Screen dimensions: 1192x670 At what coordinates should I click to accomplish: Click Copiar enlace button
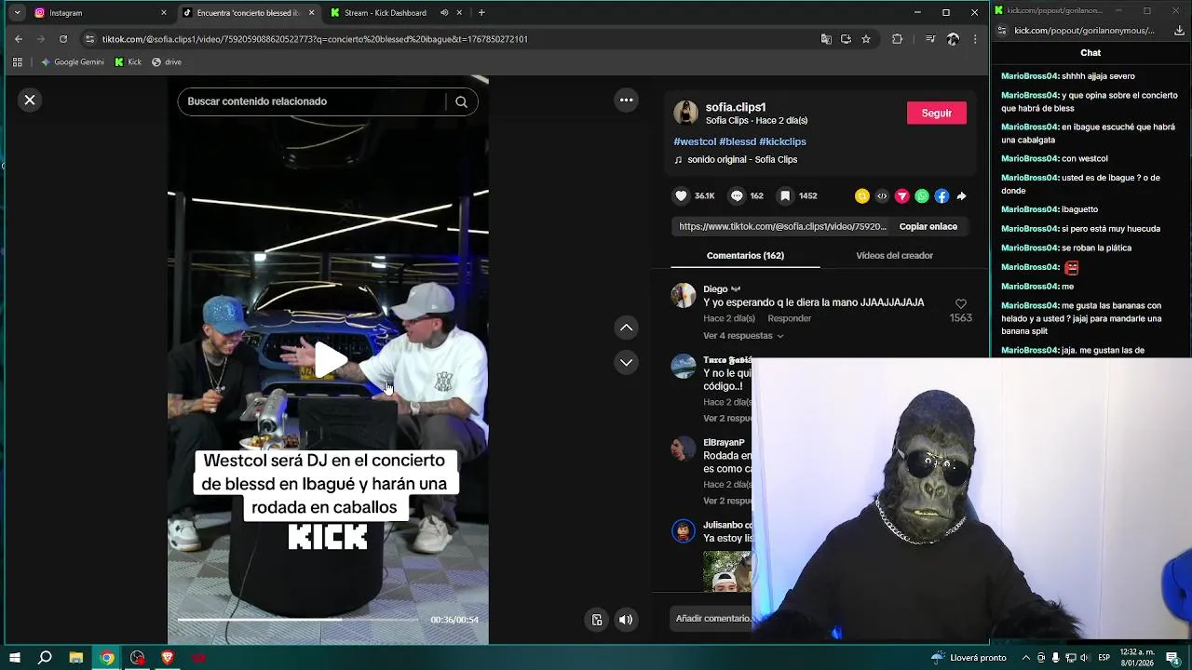(928, 226)
